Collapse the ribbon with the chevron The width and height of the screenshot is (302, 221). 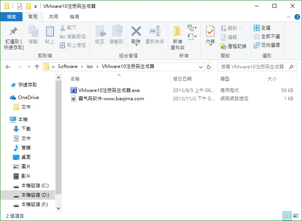[289, 17]
